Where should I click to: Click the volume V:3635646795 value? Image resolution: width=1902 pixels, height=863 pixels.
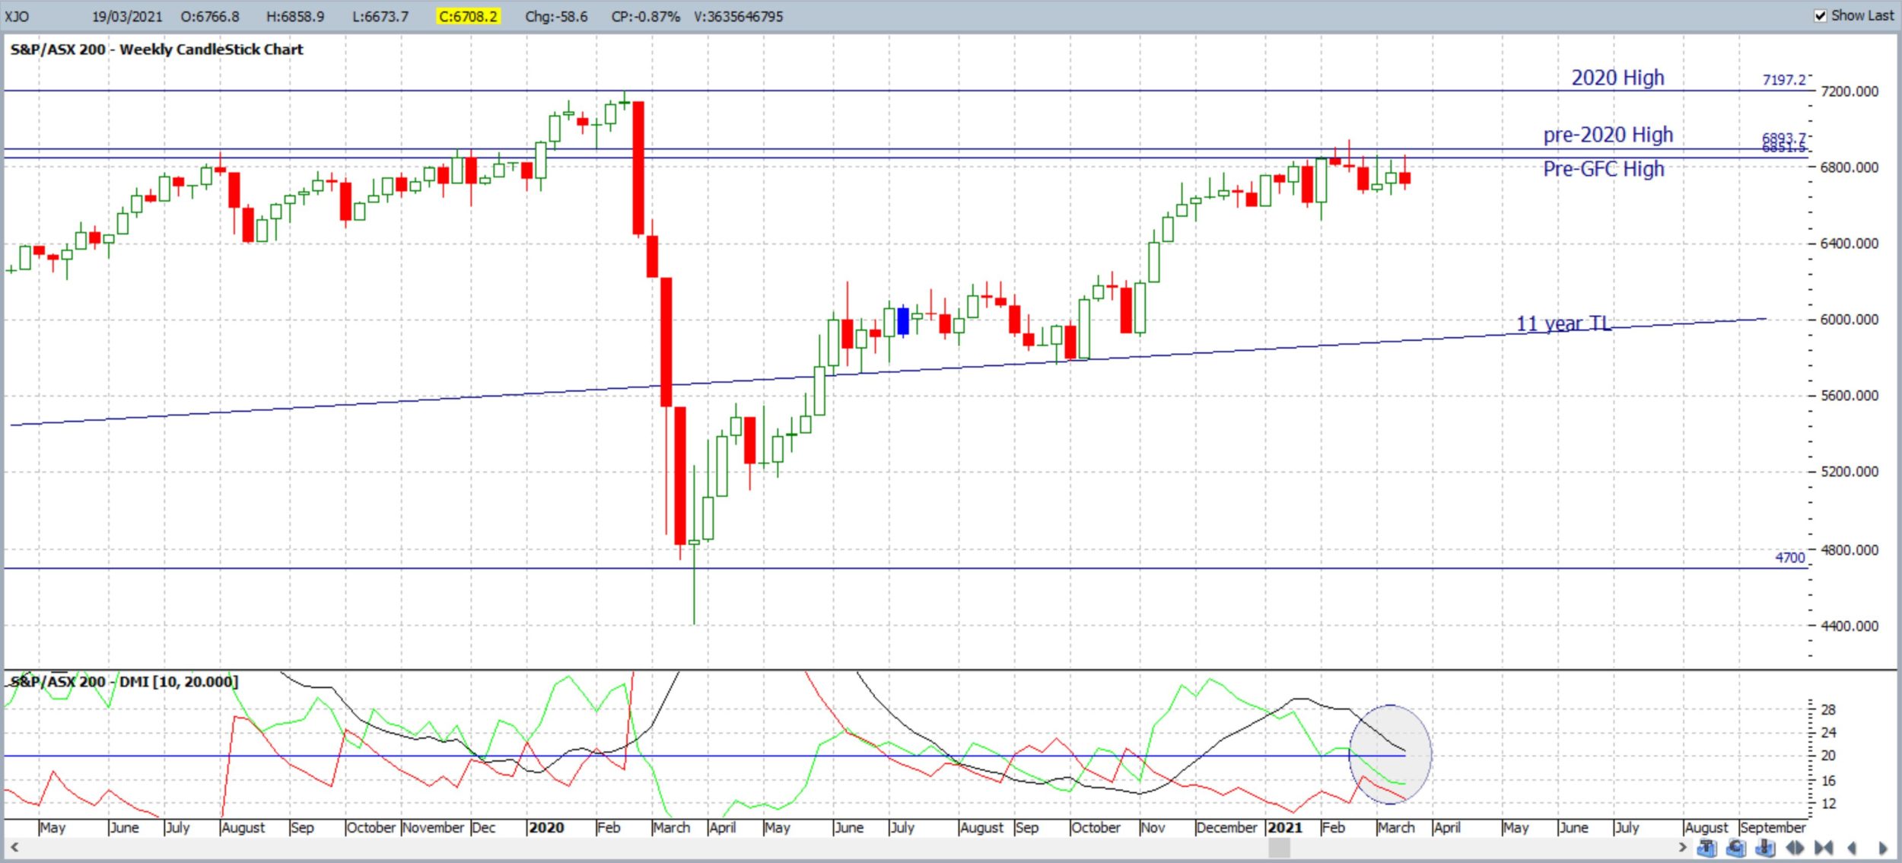point(738,16)
